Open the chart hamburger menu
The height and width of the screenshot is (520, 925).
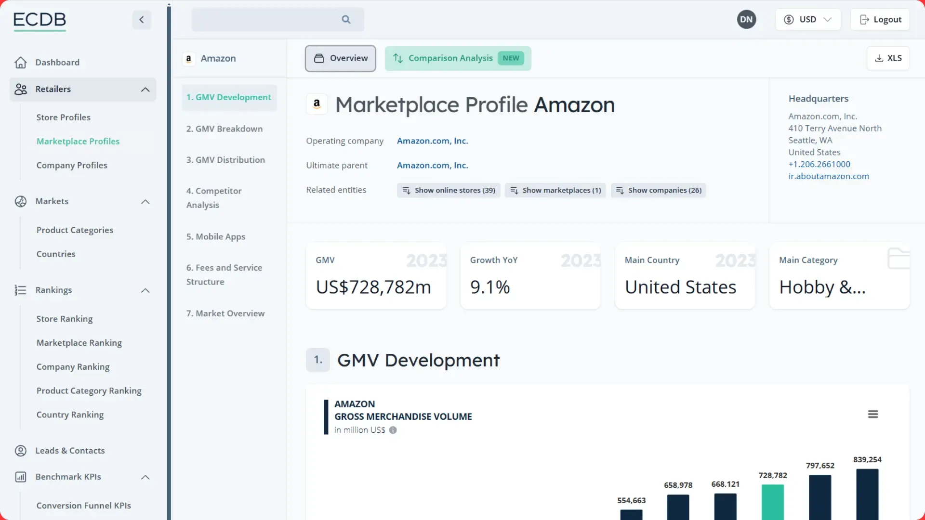coord(873,414)
